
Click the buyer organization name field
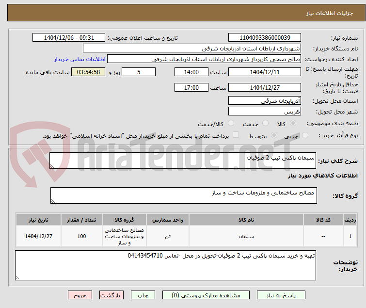[192, 49]
